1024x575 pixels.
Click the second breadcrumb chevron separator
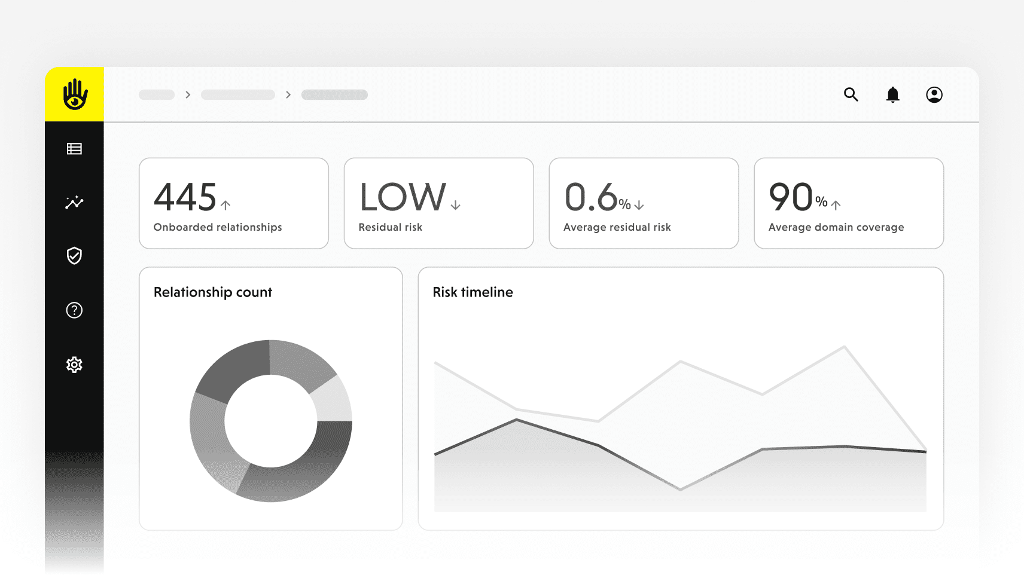(x=288, y=94)
